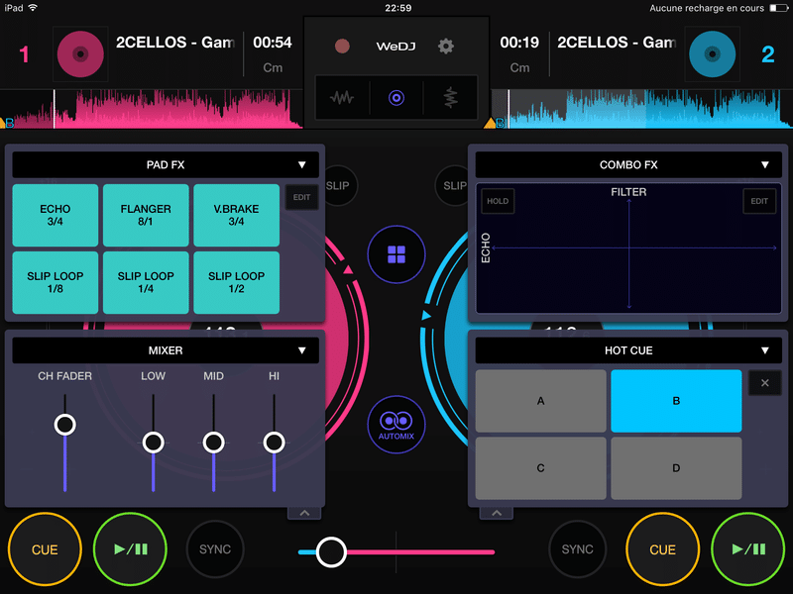Image resolution: width=793 pixels, height=594 pixels.
Task: Switch to vertical waveform view
Action: tap(450, 97)
